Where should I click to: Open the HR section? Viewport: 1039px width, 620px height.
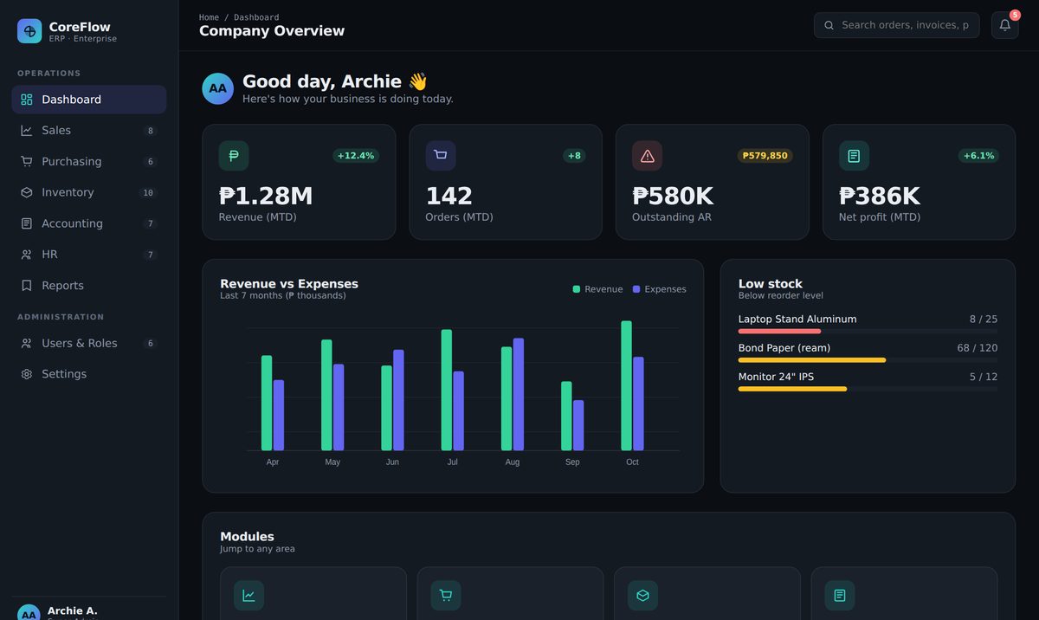click(89, 255)
